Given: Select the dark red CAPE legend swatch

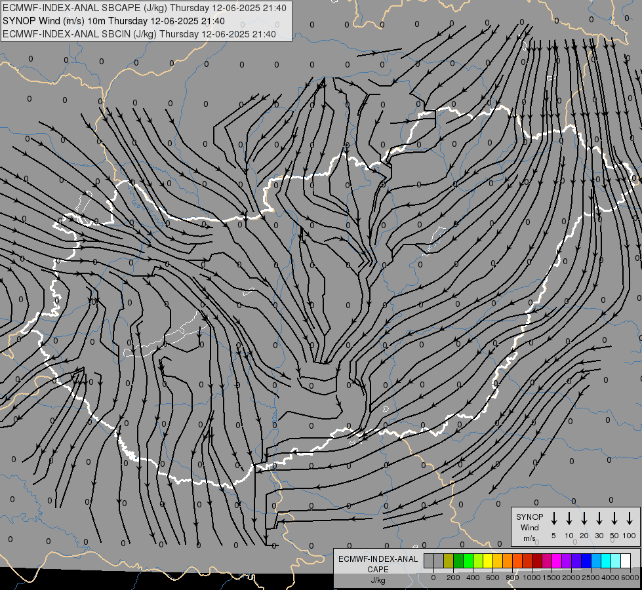Looking at the screenshot, I should 538,560.
